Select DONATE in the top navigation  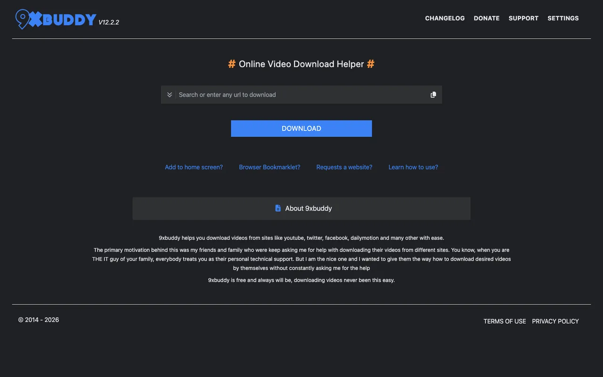(487, 18)
